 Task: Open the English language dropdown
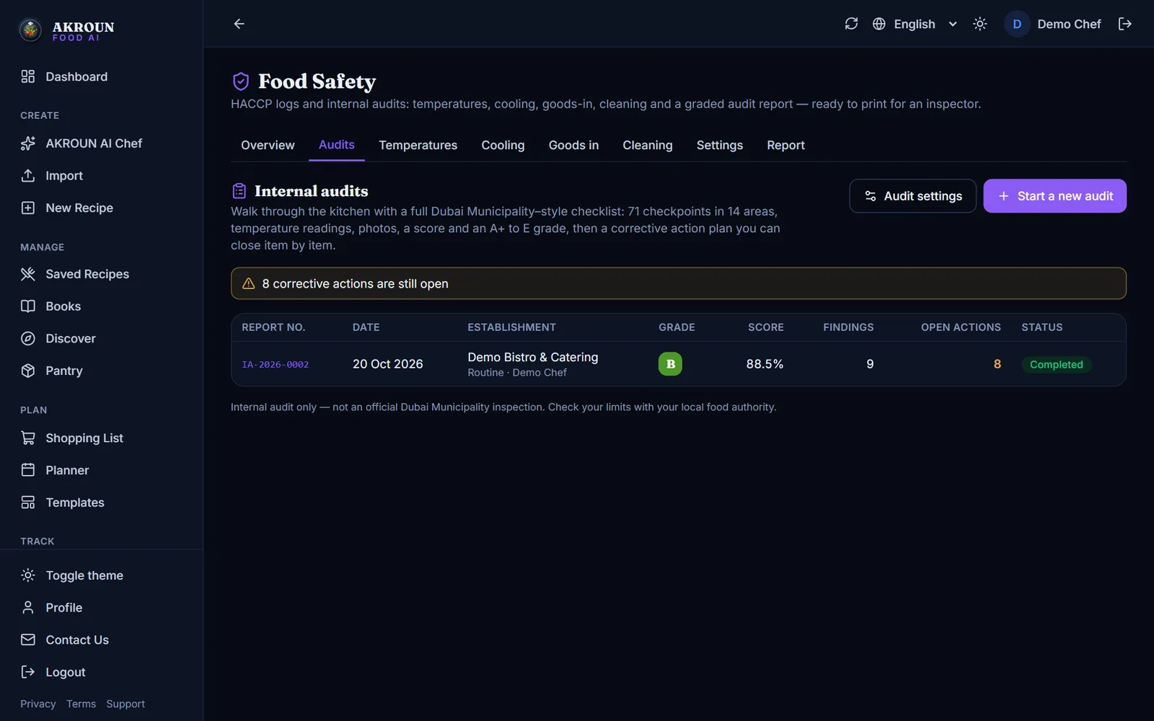pos(915,24)
